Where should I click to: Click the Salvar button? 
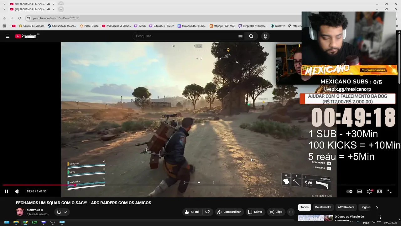(x=255, y=212)
